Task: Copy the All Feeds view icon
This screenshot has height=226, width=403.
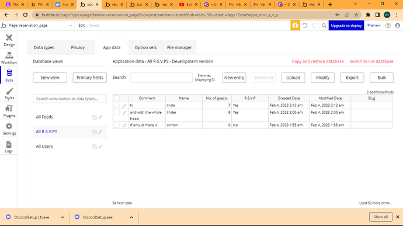Action: pos(94,117)
